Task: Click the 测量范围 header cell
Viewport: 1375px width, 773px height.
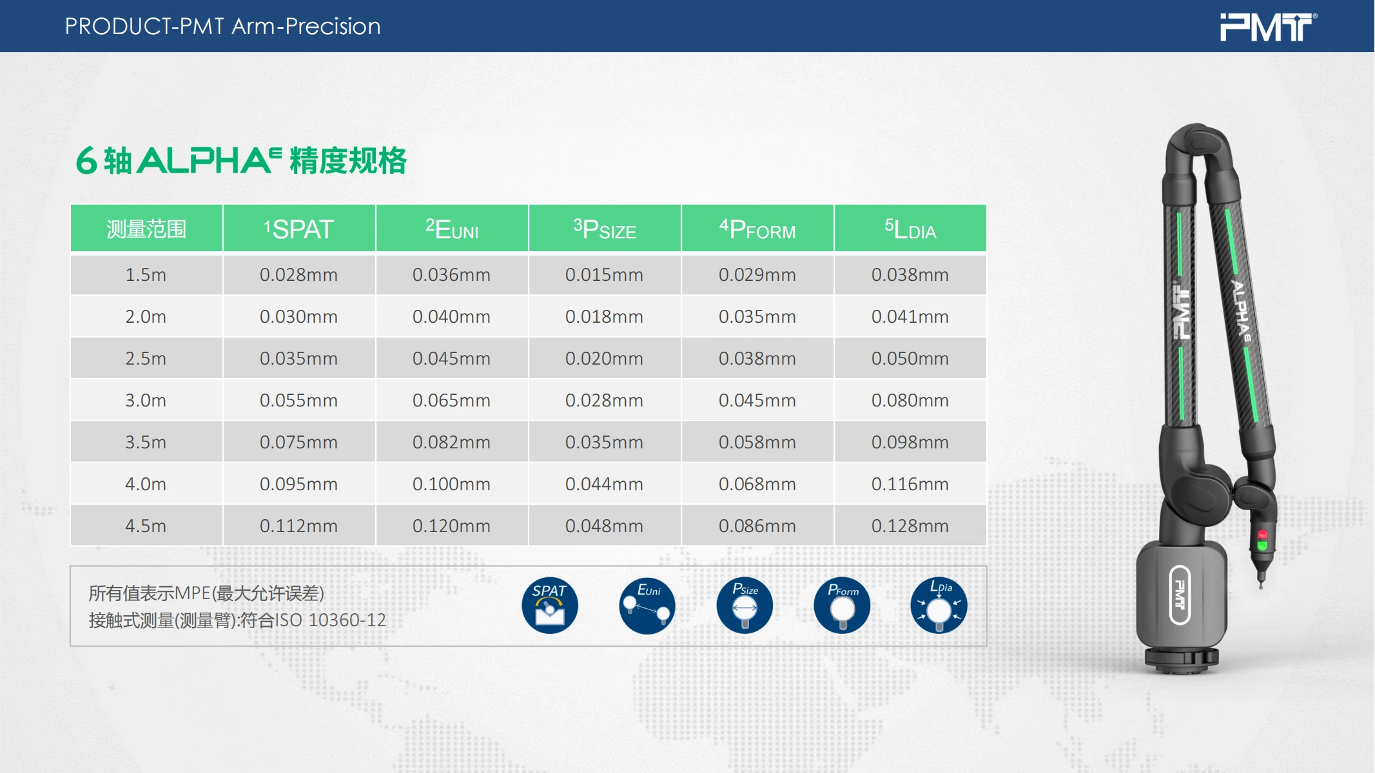Action: 146,229
